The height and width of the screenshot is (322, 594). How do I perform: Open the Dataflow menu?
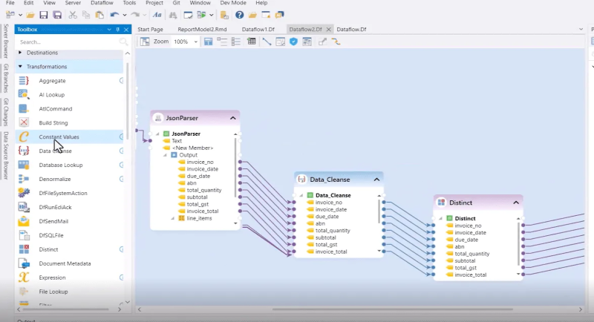[x=102, y=3]
